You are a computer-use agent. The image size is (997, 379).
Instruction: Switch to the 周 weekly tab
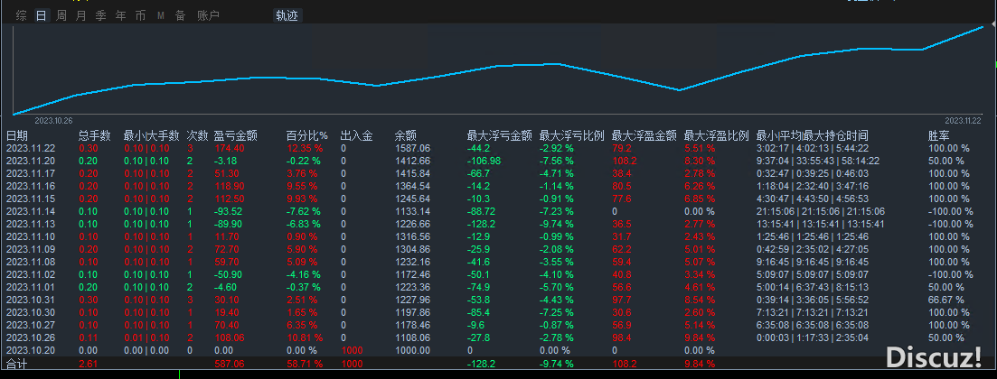point(61,15)
